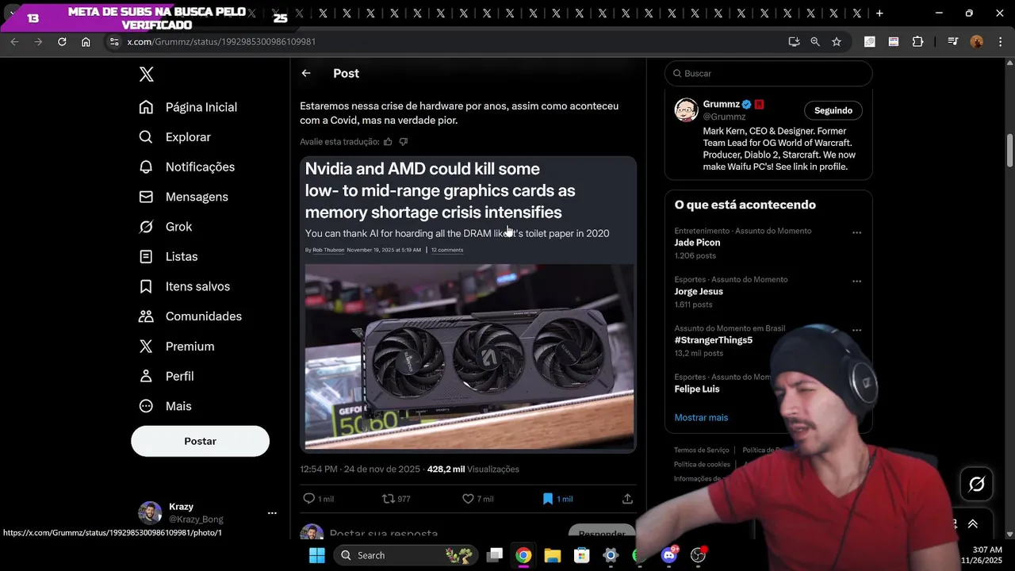The width and height of the screenshot is (1015, 571).
Task: Open Termos de Serviço link
Action: click(701, 450)
